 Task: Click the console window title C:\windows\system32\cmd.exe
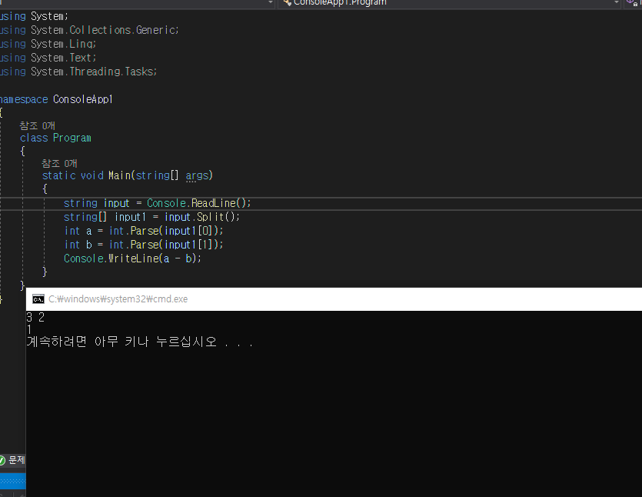[x=118, y=299]
